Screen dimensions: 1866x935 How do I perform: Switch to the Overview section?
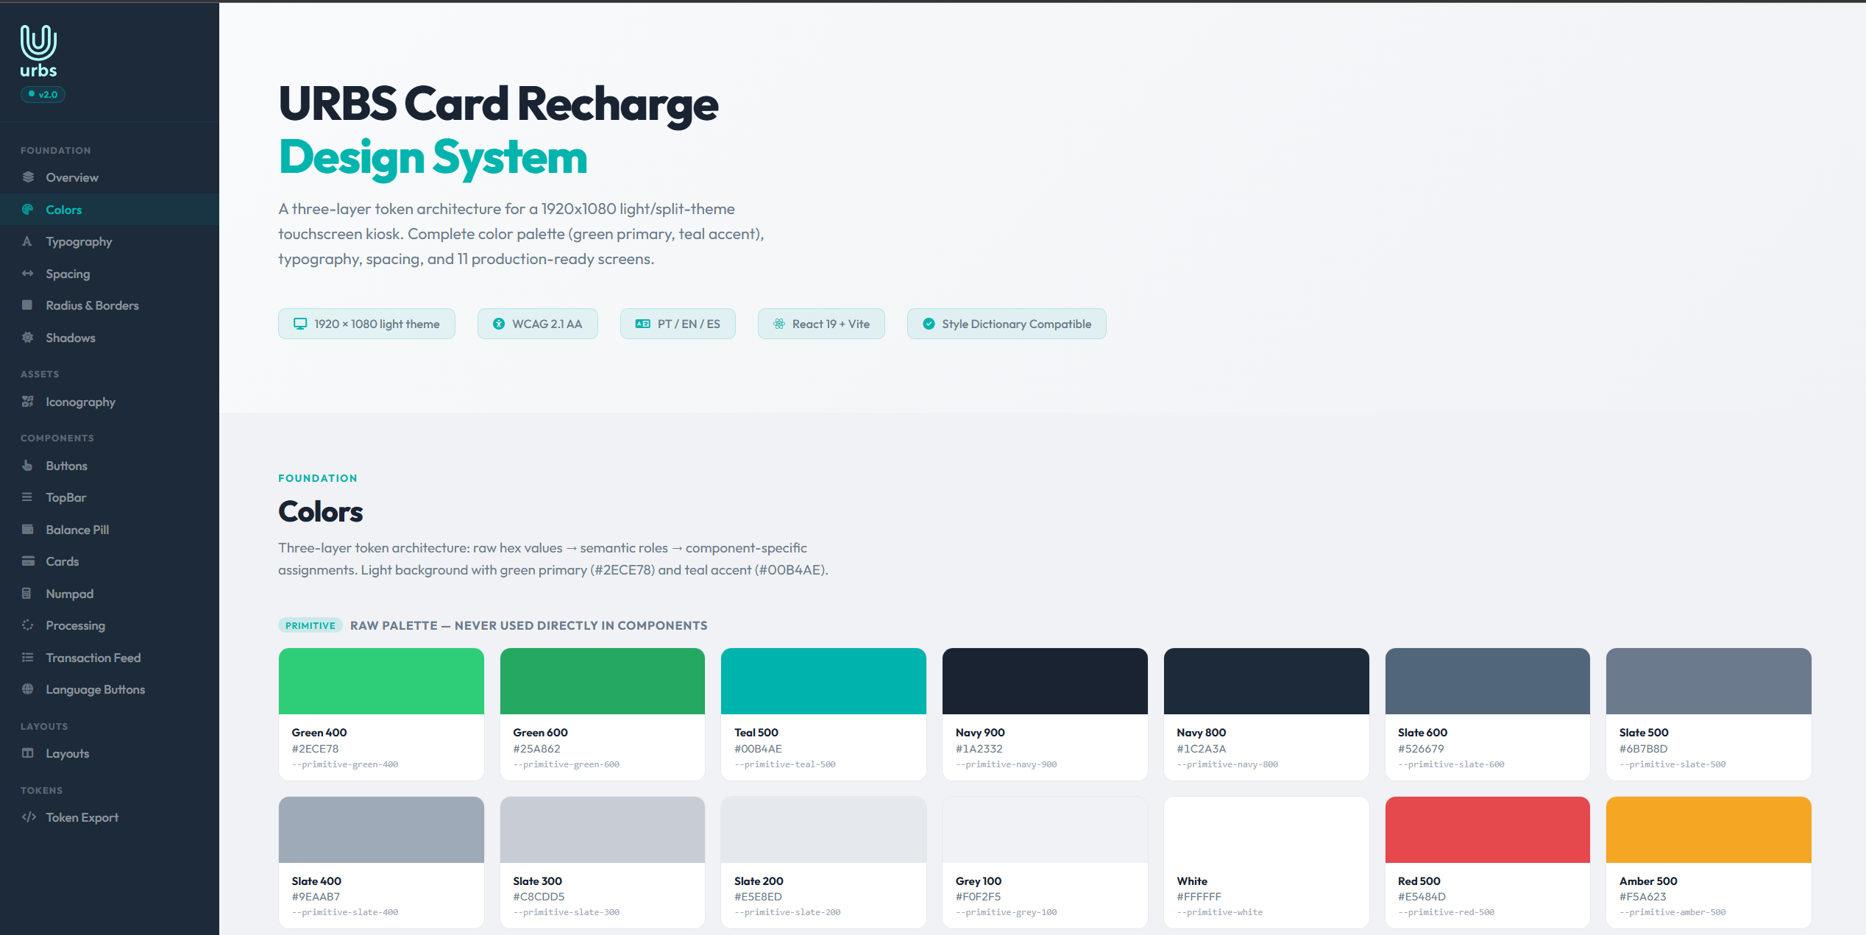click(x=72, y=177)
